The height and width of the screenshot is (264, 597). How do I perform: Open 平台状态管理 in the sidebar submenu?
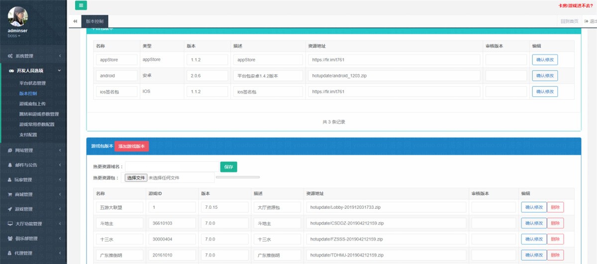click(x=32, y=83)
